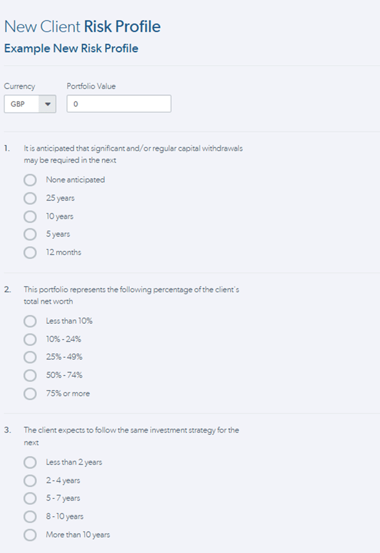Screen dimensions: 380x553
Task: Click the Example New Risk Profile heading
Action: (71, 48)
